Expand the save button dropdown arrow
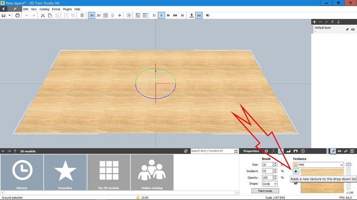This screenshot has height=200, width=357. [x=10, y=16]
